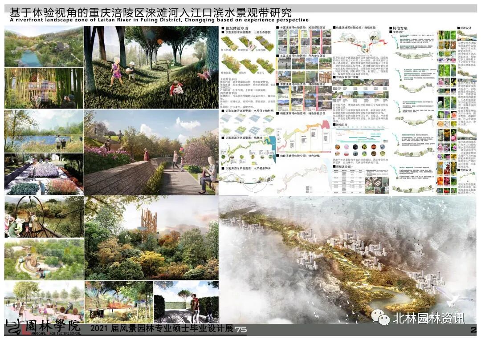Open the mountain pond rendering thumbnail
Image resolution: width=481 pixels, height=340 pixels.
tap(44, 46)
